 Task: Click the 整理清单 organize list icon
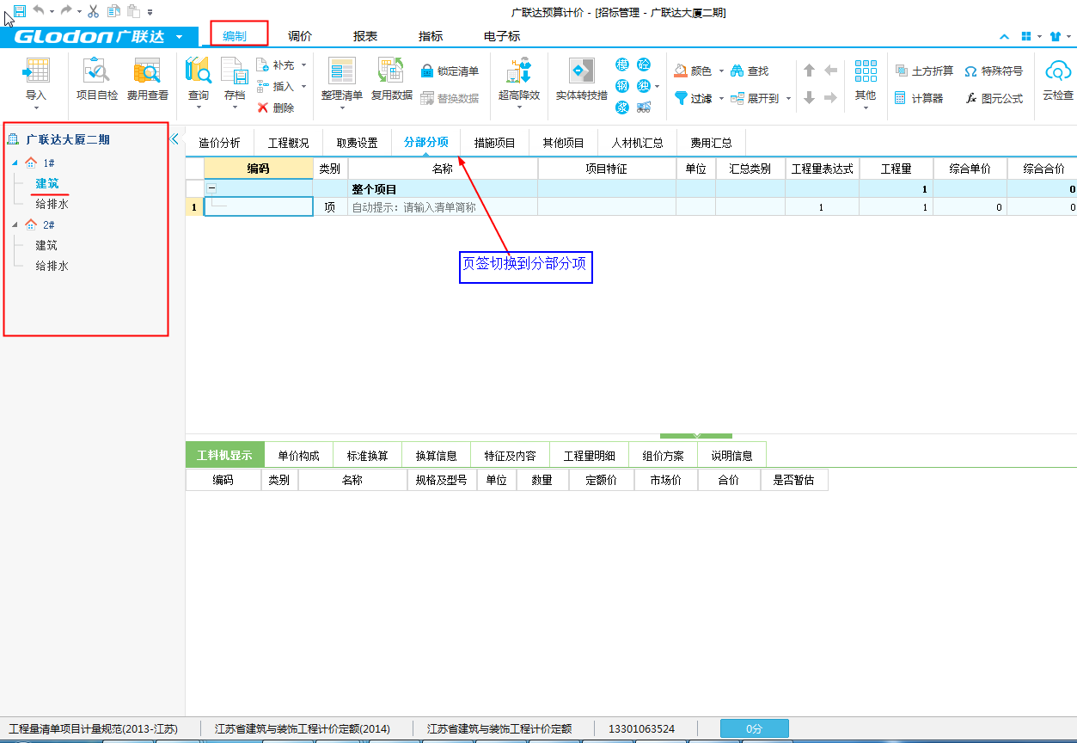pyautogui.click(x=342, y=72)
